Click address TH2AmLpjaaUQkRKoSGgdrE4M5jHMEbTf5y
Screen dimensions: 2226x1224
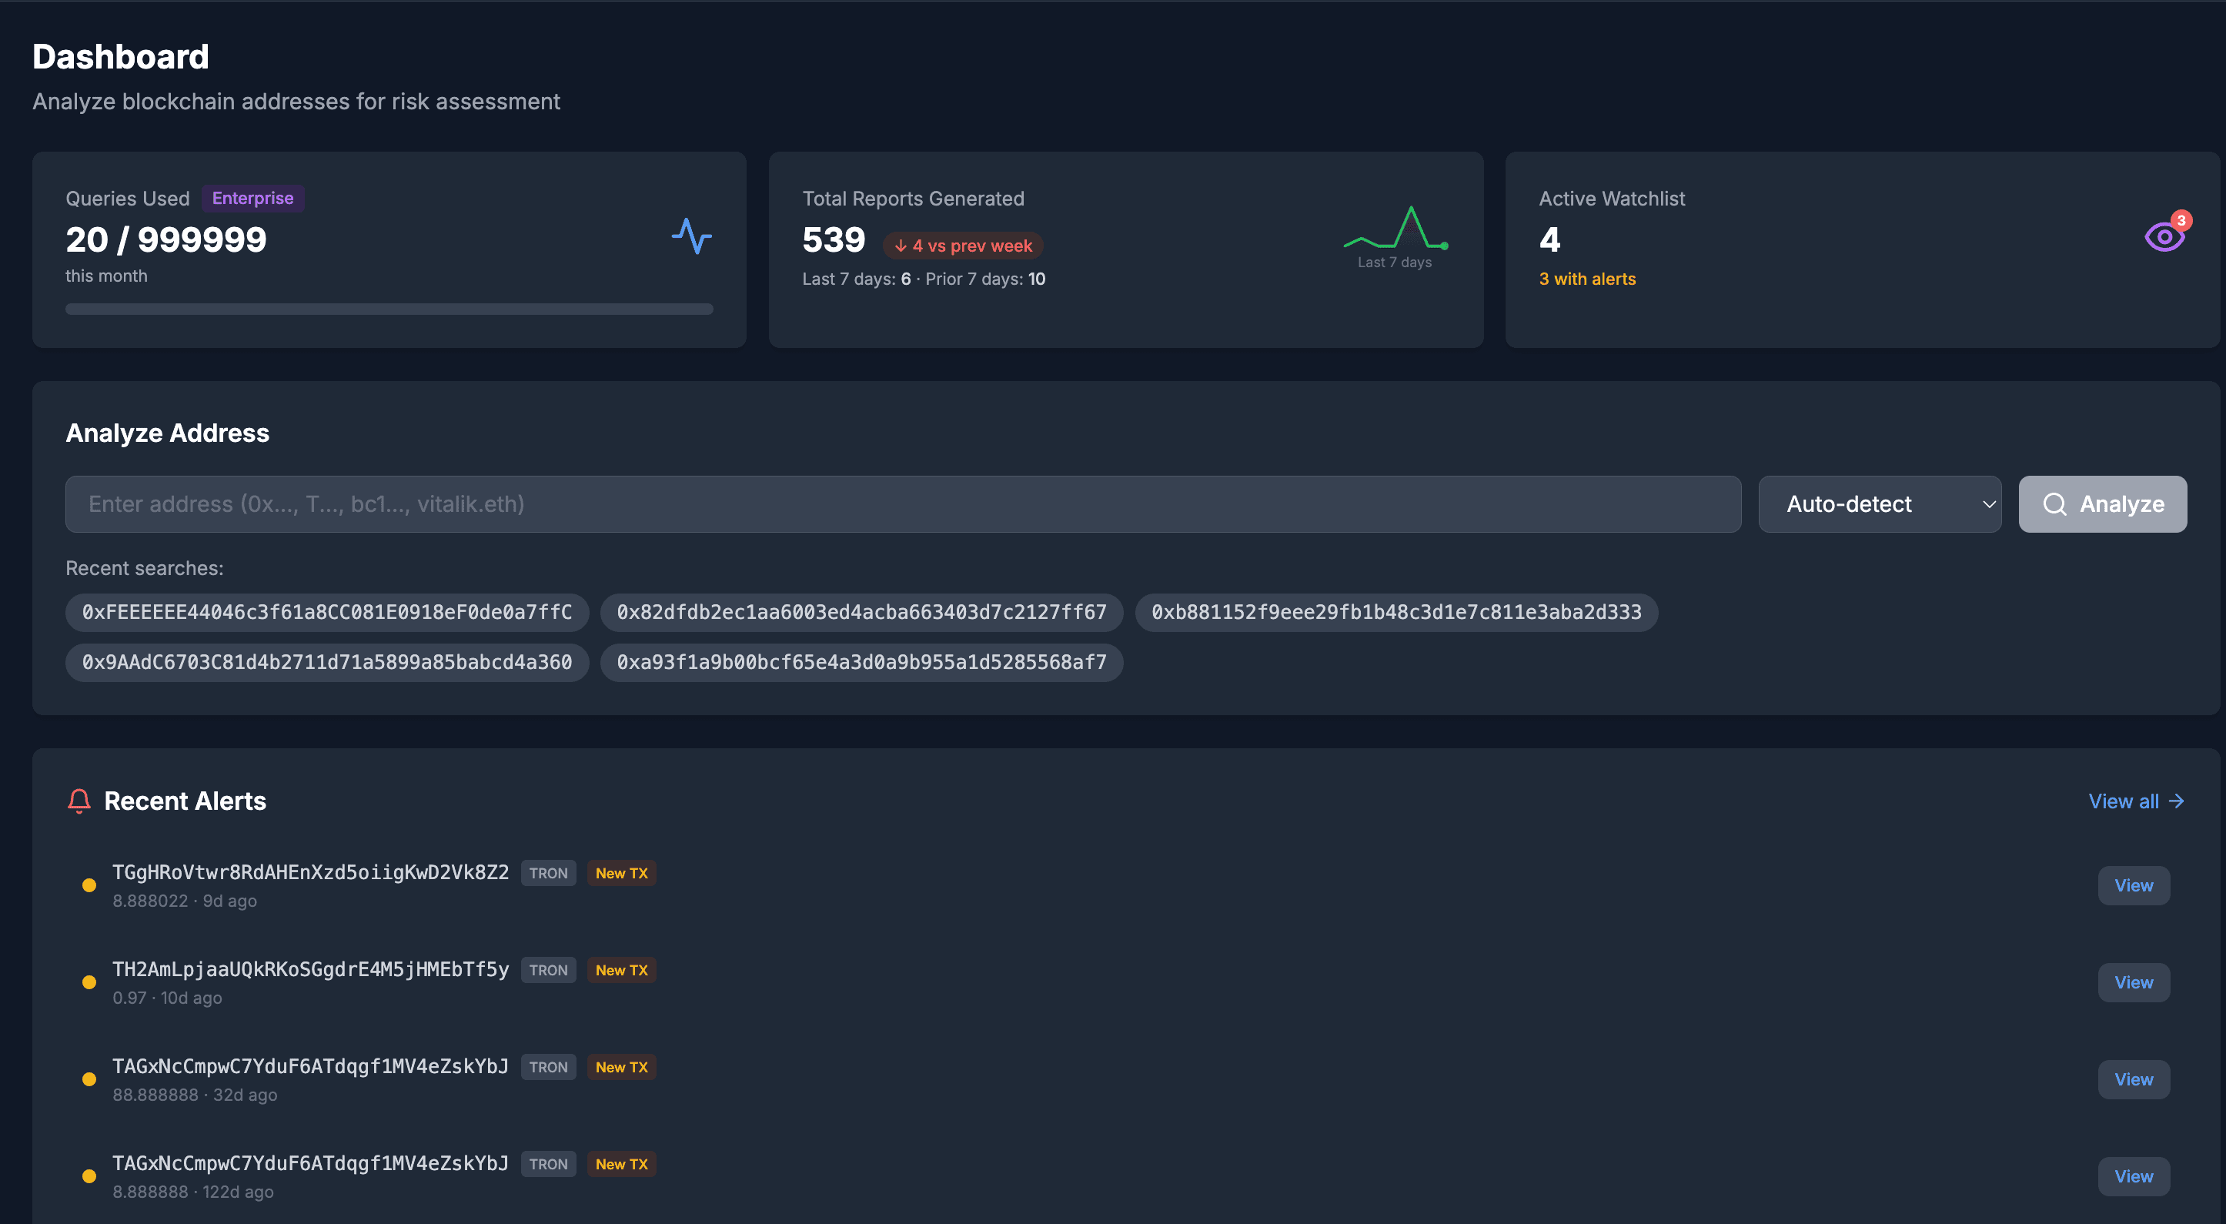coord(310,969)
